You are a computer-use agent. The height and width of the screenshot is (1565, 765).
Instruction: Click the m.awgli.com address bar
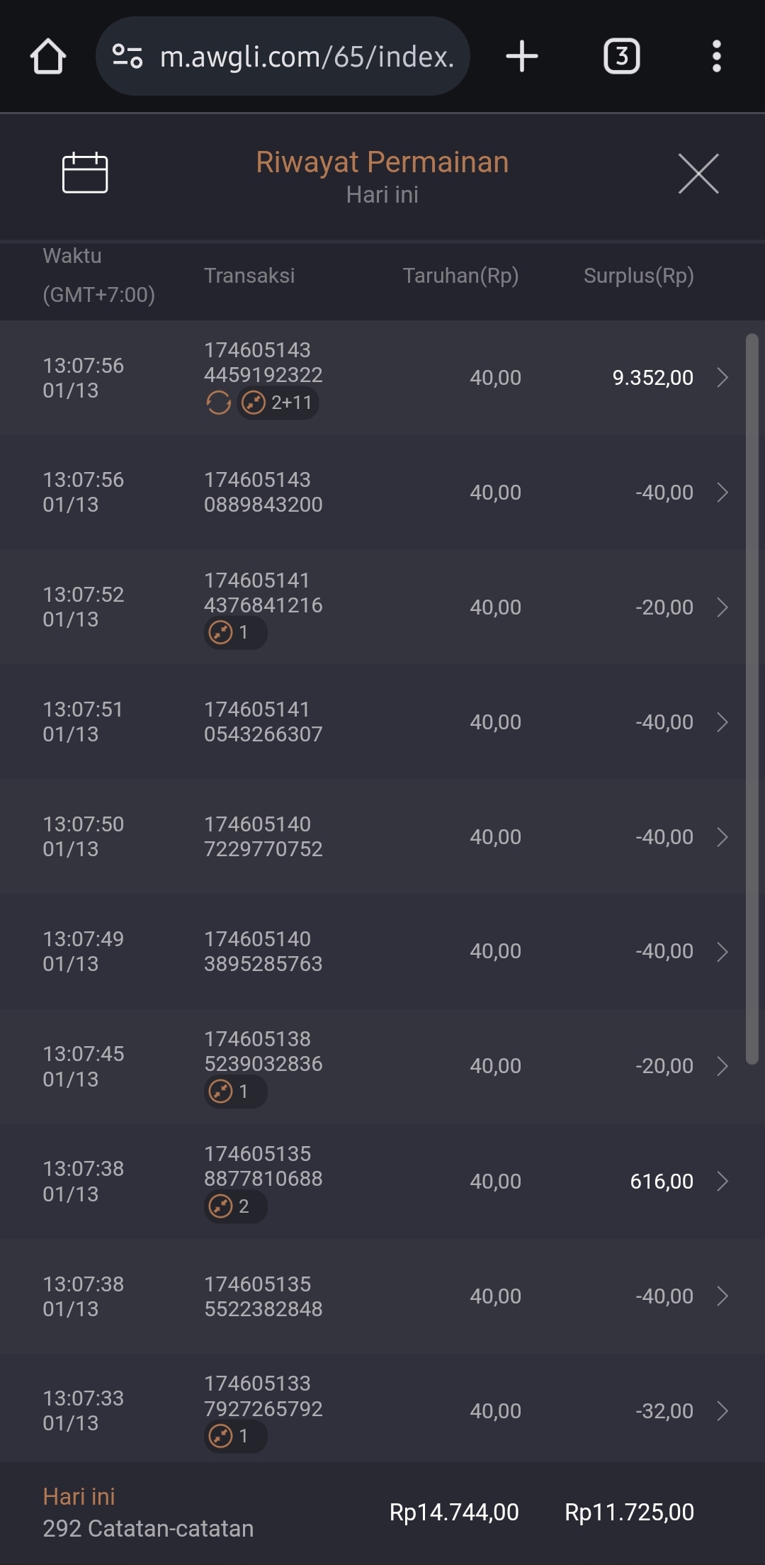(x=306, y=57)
